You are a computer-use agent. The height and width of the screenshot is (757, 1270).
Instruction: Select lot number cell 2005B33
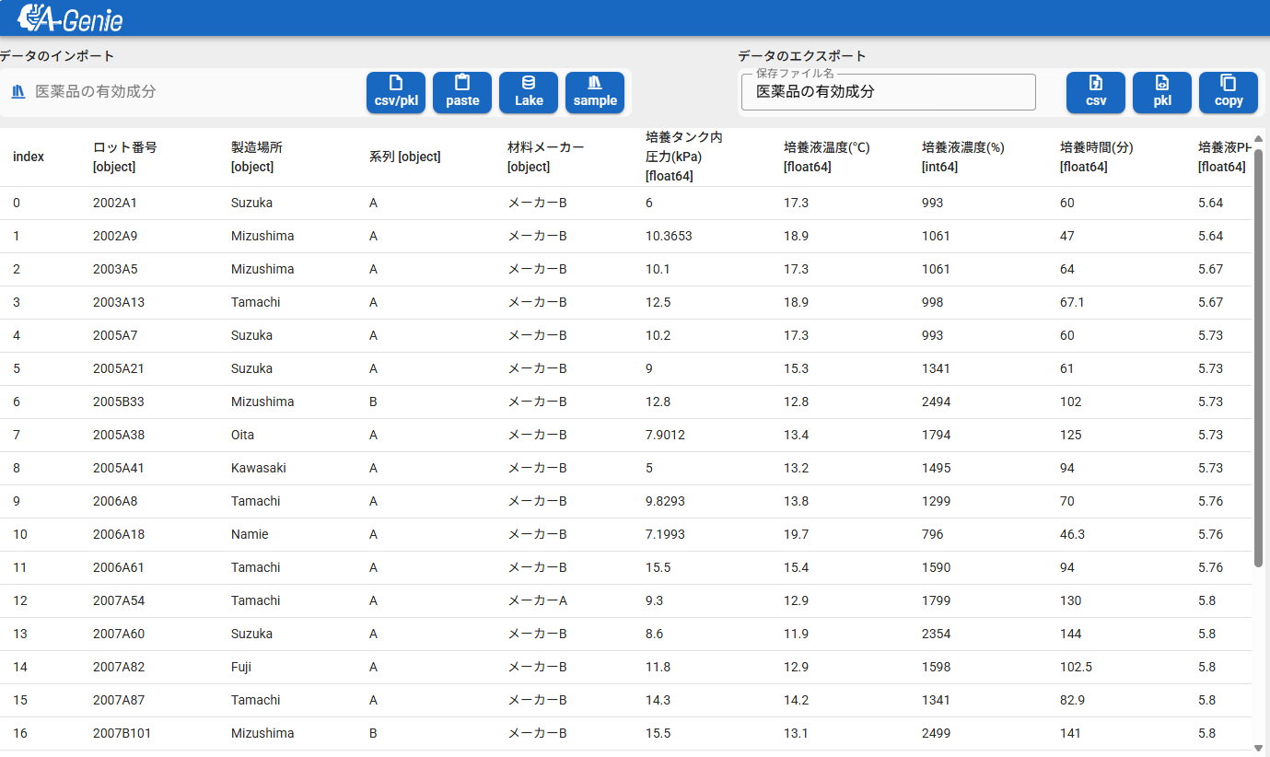point(116,402)
